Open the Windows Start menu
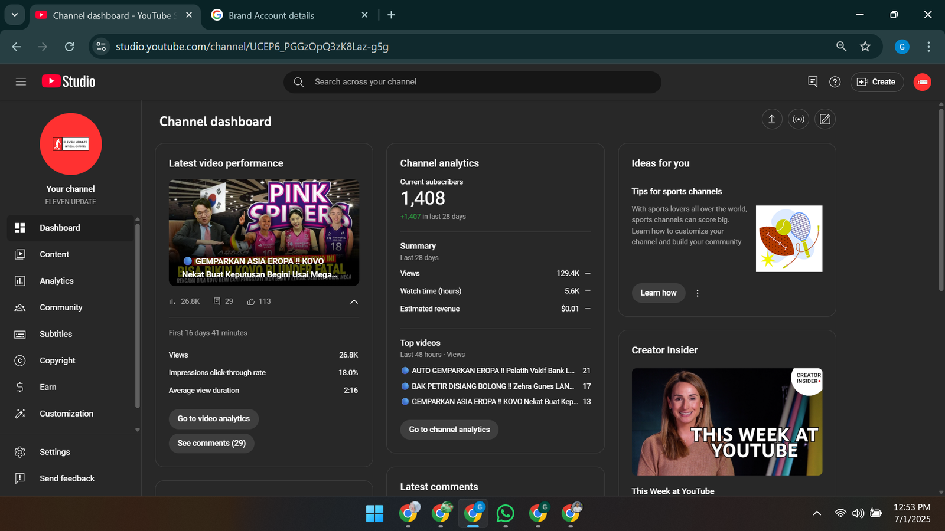Screen dimensions: 945x531 coord(374,514)
